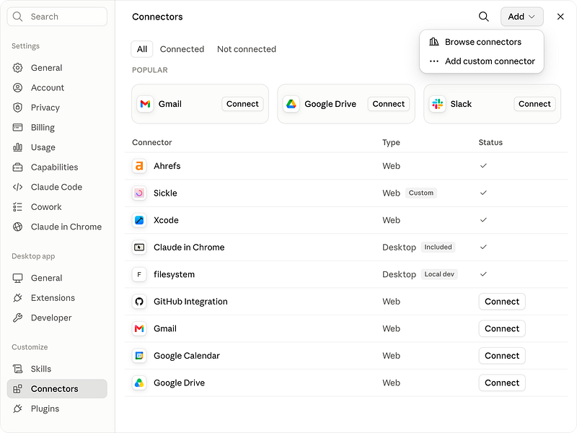This screenshot has width=577, height=433.
Task: Click the Included badge on Claude in Chrome
Action: (438, 247)
